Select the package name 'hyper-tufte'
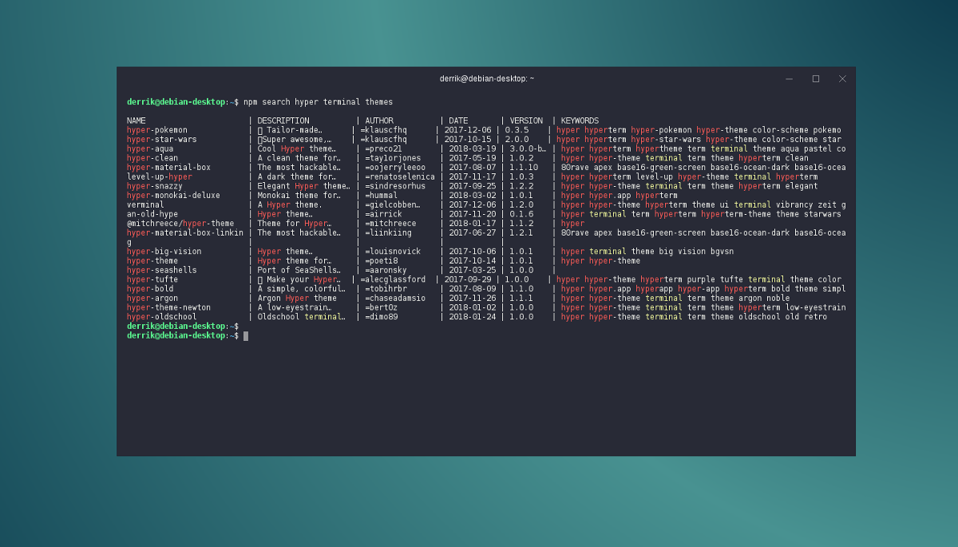Viewport: 958px width, 547px height. tap(152, 279)
